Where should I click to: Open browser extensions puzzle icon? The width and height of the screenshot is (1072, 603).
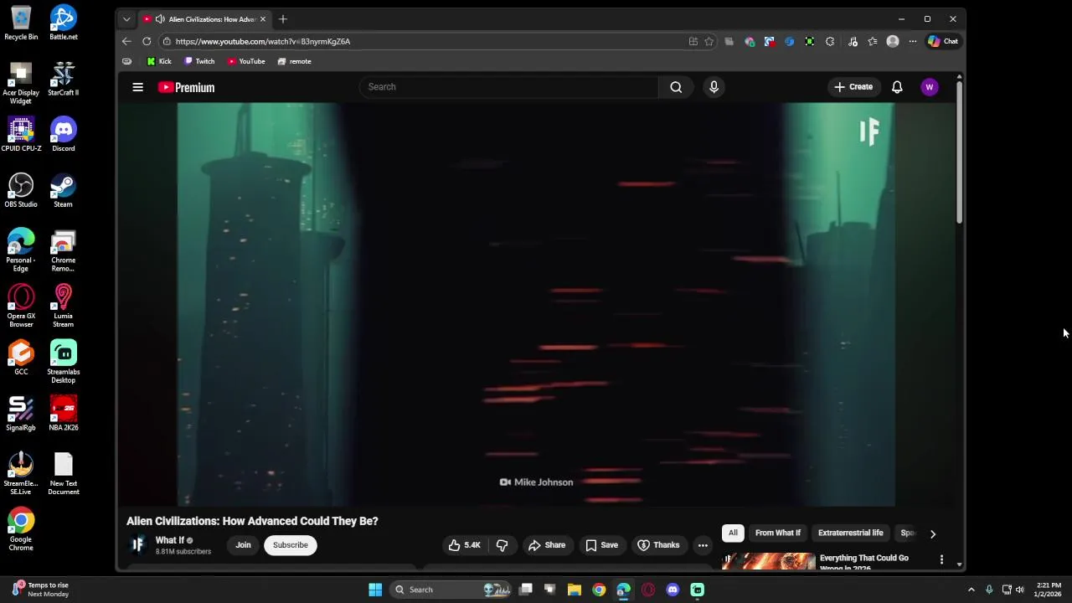[829, 41]
